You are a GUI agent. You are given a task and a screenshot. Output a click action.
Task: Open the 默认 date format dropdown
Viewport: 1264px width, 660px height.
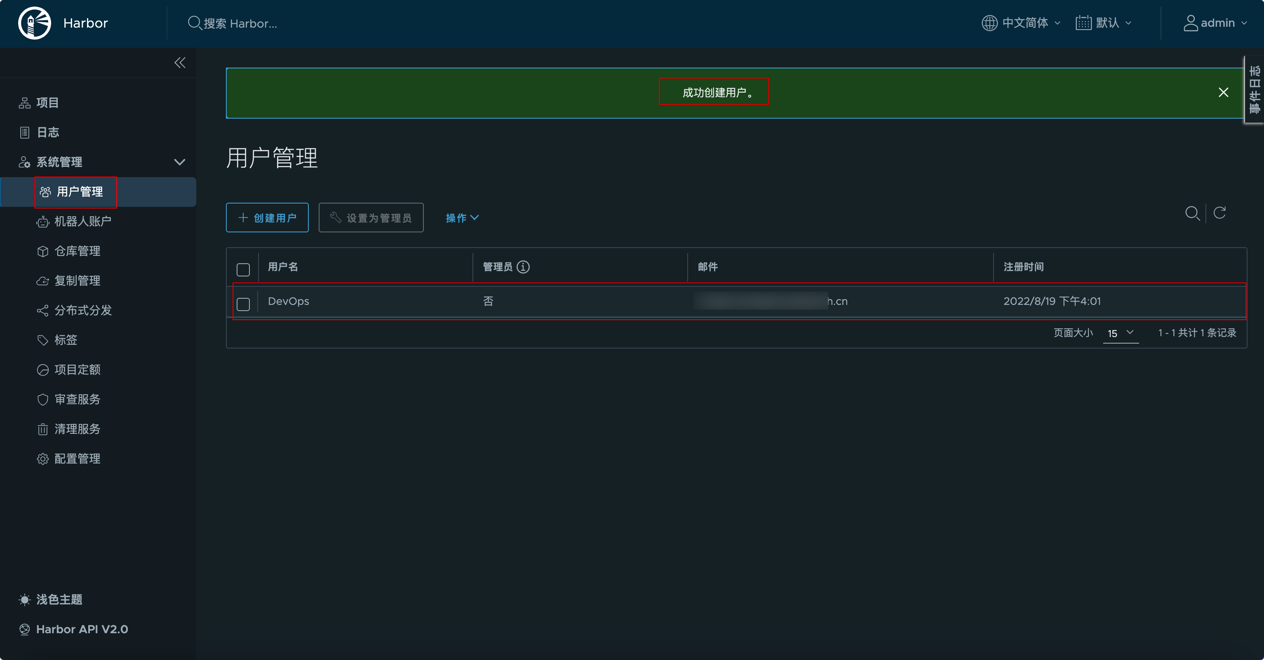[x=1104, y=23]
